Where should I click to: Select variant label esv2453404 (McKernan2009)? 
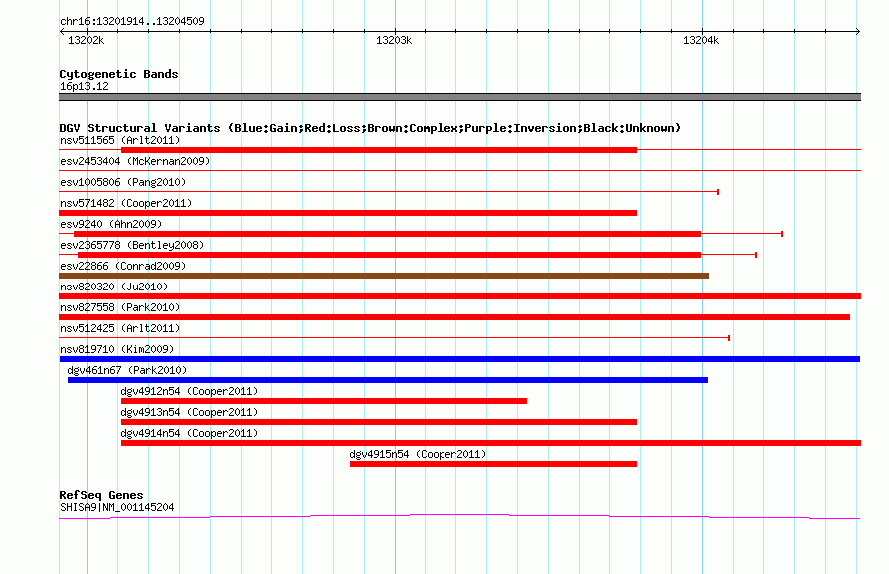click(135, 161)
